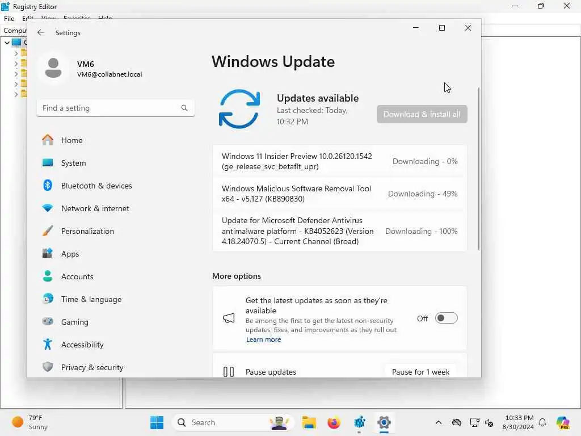Click the network status tray icon
581x436 pixels.
pyautogui.click(x=474, y=422)
